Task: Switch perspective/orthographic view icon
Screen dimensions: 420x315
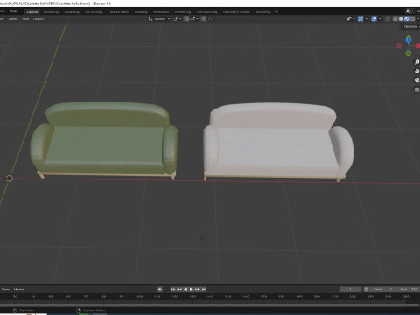Action: click(x=416, y=89)
